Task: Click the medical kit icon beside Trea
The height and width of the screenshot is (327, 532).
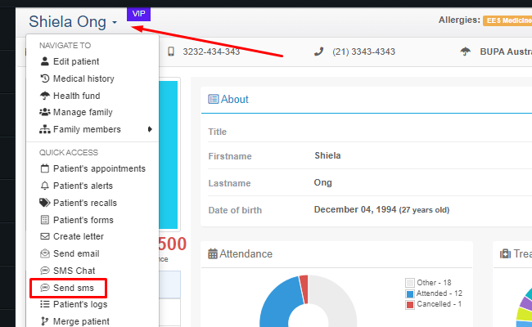Action: [x=505, y=253]
